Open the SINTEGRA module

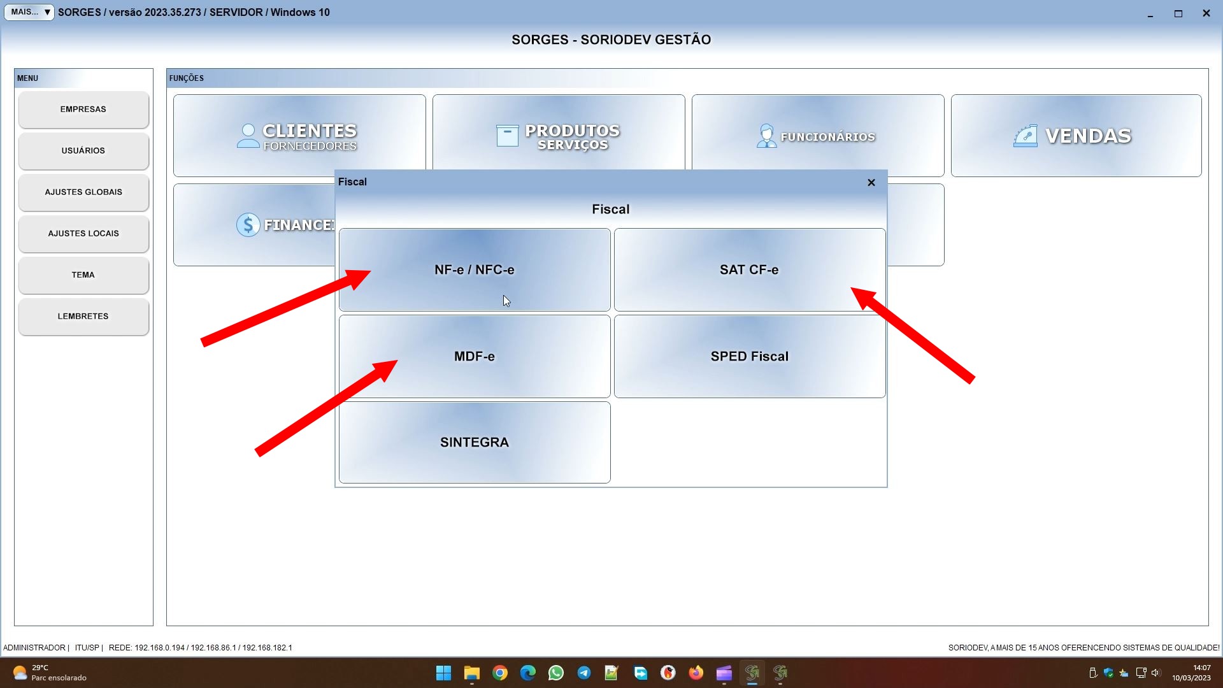[475, 442]
